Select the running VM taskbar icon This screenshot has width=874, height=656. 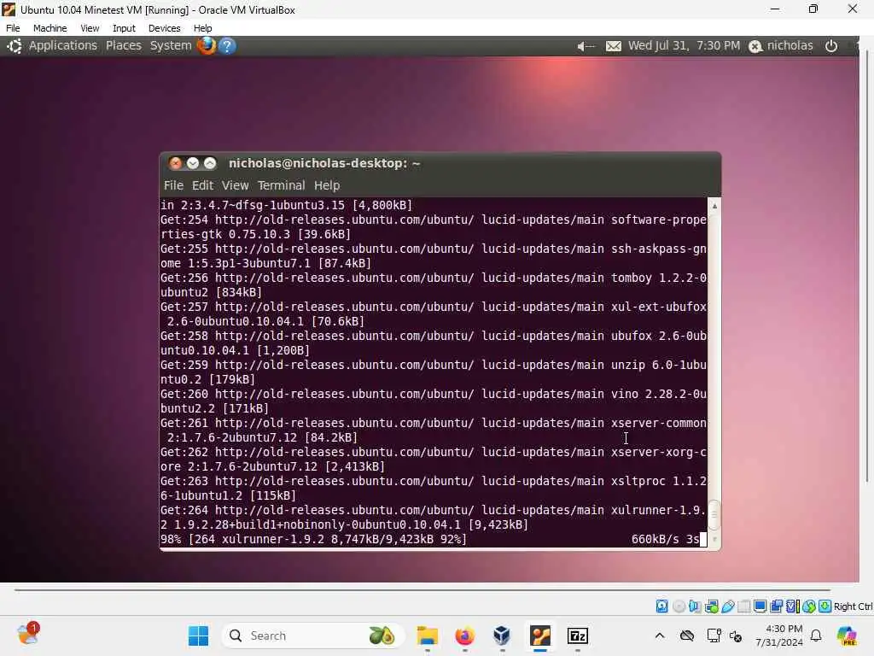click(x=540, y=635)
